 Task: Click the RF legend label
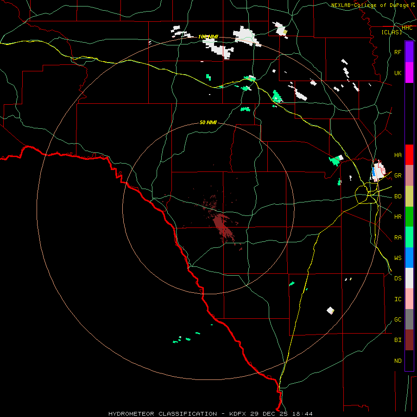click(398, 52)
